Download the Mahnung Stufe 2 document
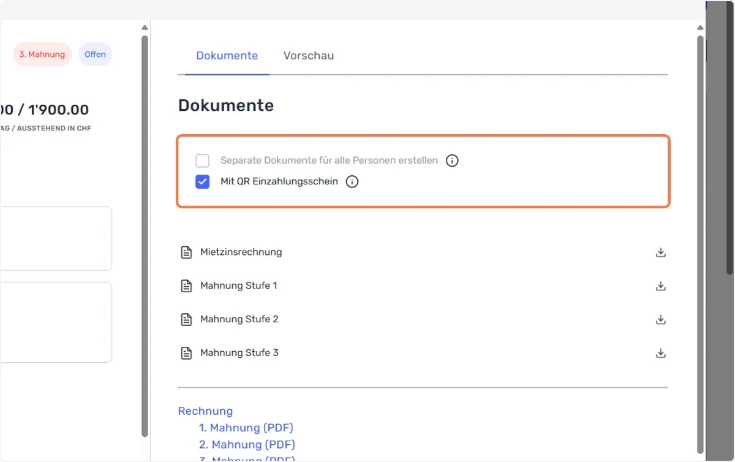 (x=660, y=320)
